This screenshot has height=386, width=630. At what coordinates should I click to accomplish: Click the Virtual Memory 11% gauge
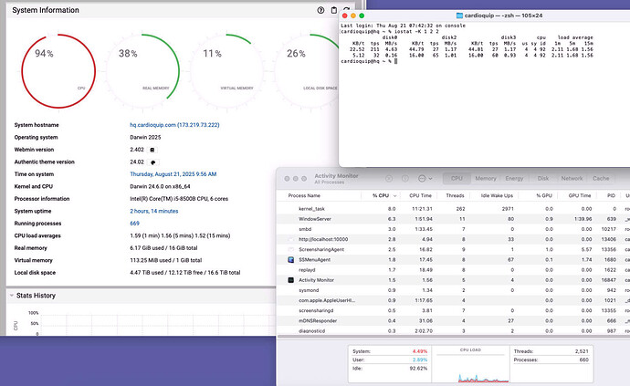coord(226,71)
